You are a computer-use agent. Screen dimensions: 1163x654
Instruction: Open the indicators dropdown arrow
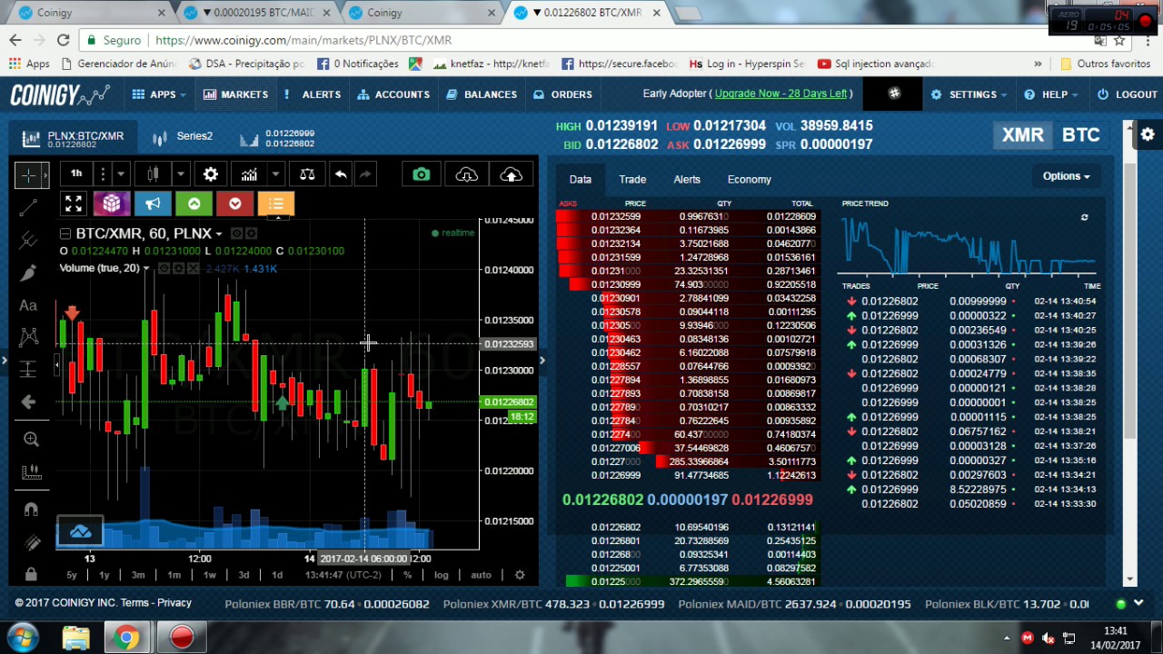(274, 174)
